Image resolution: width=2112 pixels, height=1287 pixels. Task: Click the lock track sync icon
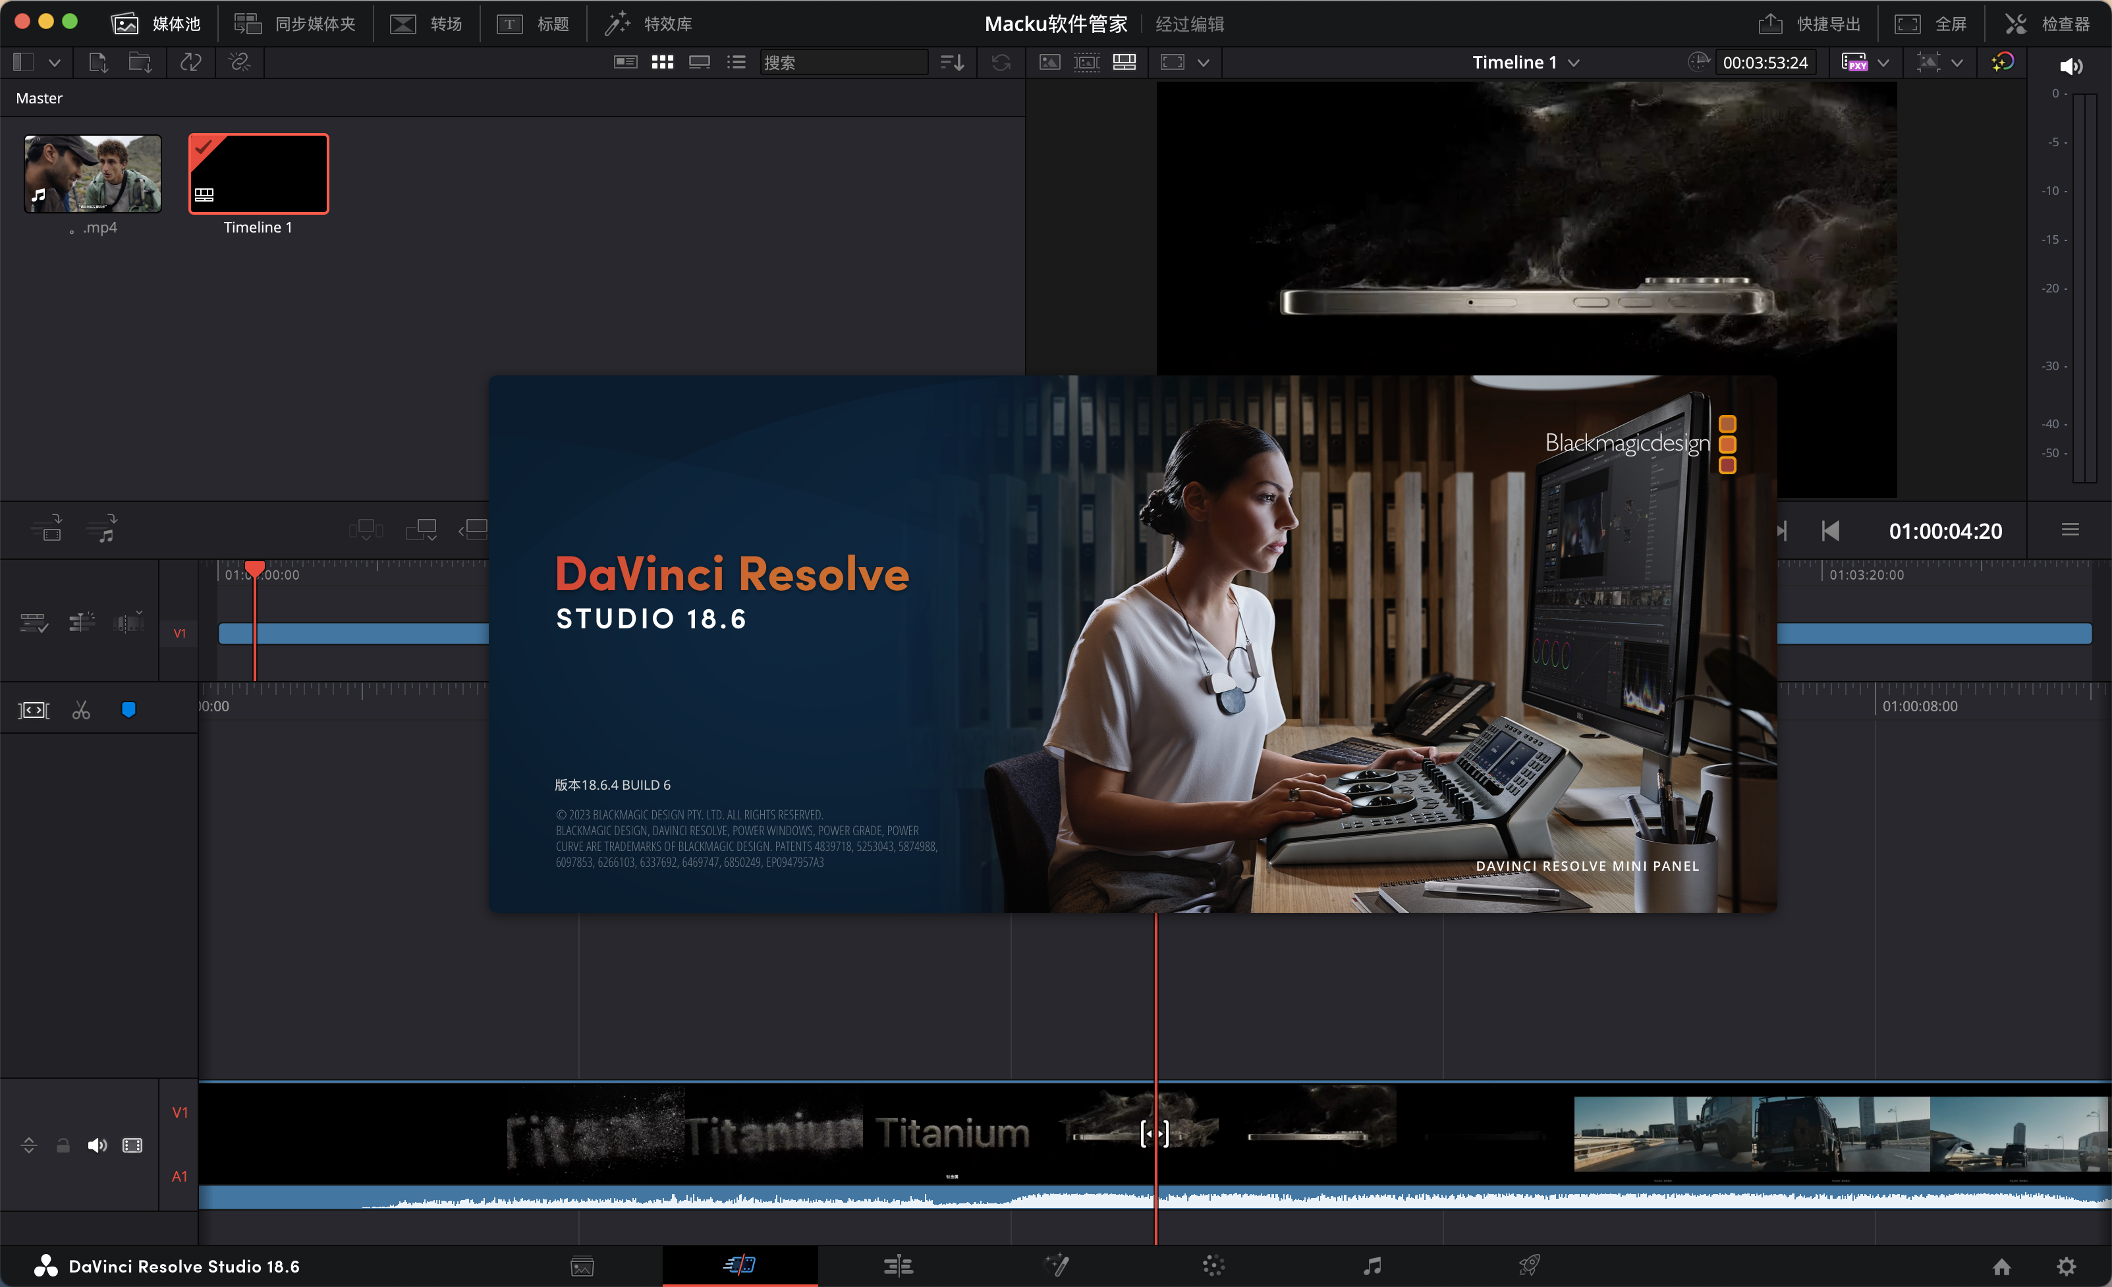(x=82, y=622)
